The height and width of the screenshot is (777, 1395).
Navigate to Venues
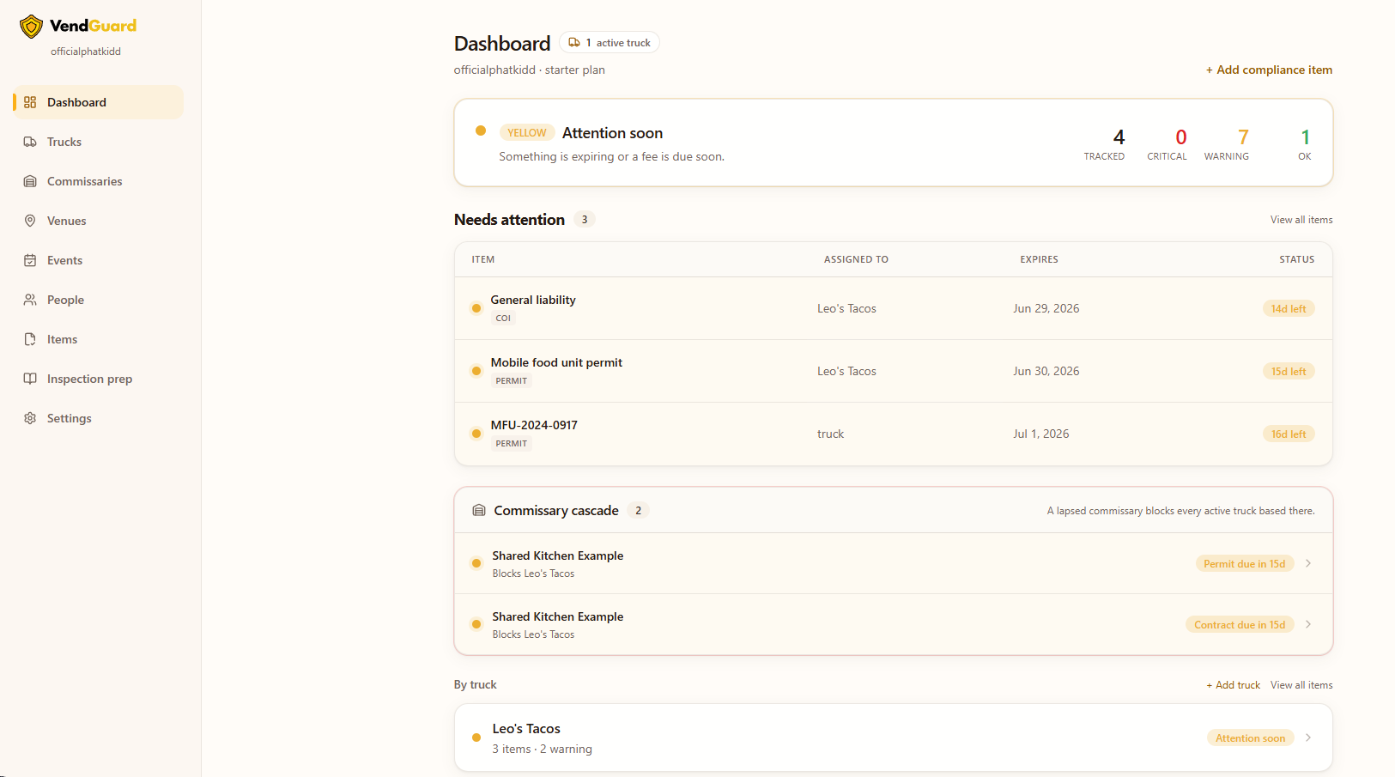[x=99, y=221]
